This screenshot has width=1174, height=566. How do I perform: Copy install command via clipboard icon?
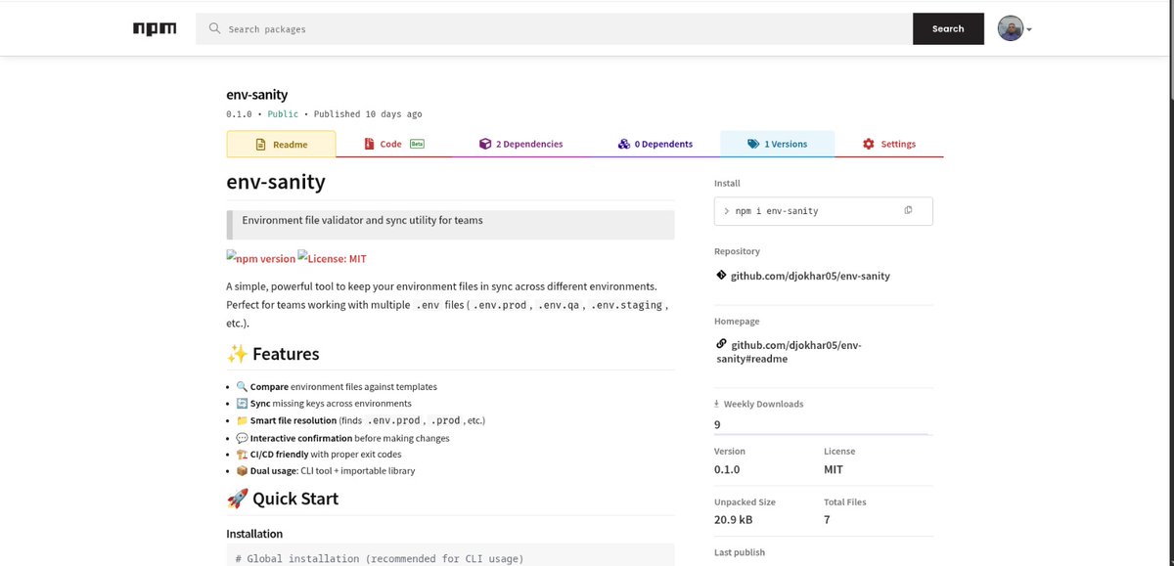pos(908,210)
